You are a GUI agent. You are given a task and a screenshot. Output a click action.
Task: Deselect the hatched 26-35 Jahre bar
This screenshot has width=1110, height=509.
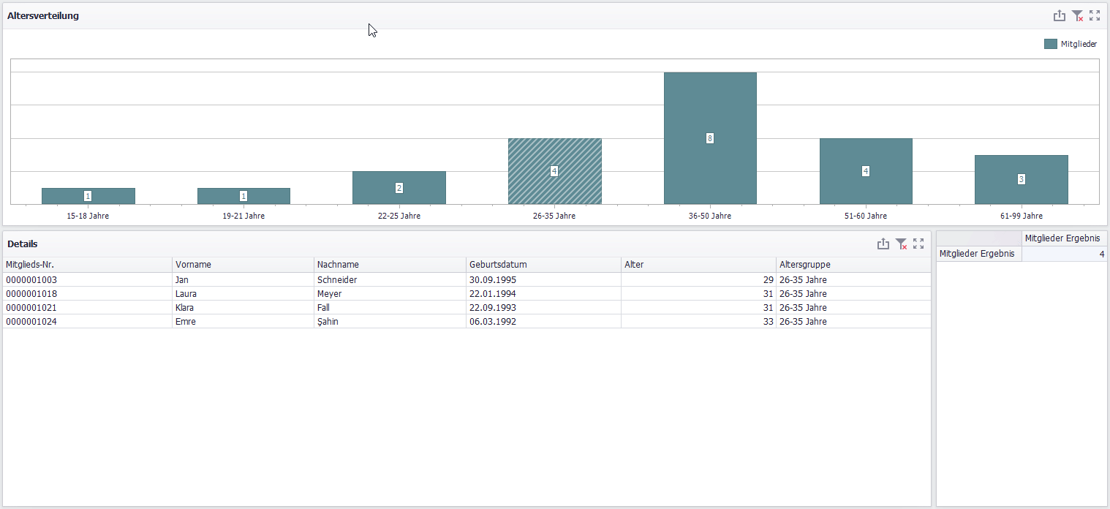point(554,171)
